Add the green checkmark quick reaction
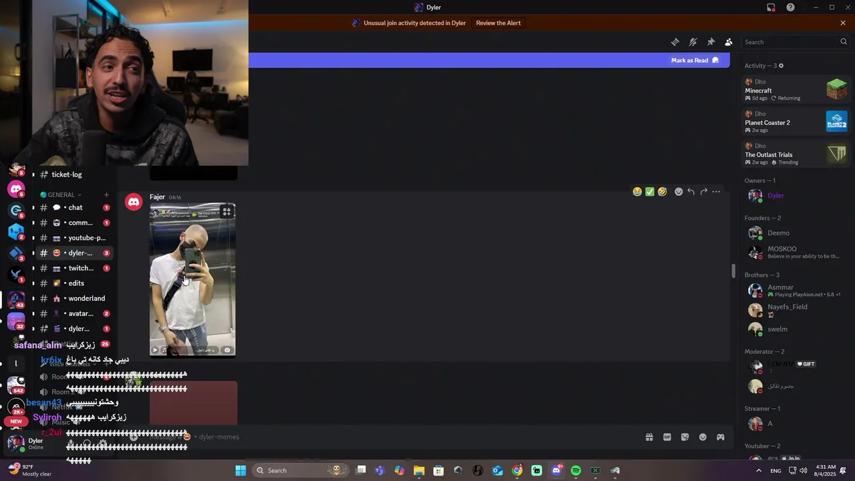Screen dimensions: 855x481 coord(650,192)
